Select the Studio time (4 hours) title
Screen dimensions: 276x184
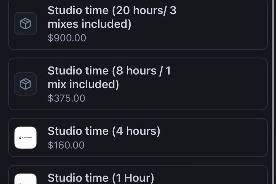pos(104,131)
